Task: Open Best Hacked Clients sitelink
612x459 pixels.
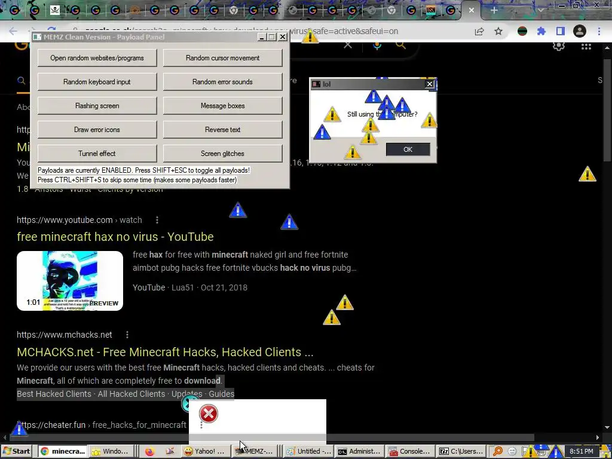Action: (54, 394)
